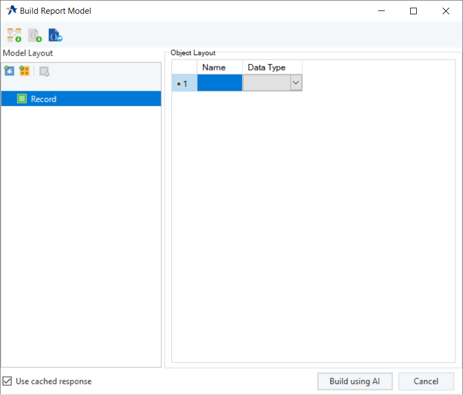The height and width of the screenshot is (395, 463).
Task: Select the Record node in the tree
Action: click(x=44, y=99)
